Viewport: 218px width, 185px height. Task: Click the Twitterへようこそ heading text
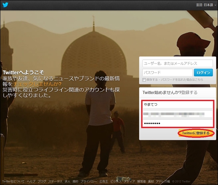[x=23, y=72]
